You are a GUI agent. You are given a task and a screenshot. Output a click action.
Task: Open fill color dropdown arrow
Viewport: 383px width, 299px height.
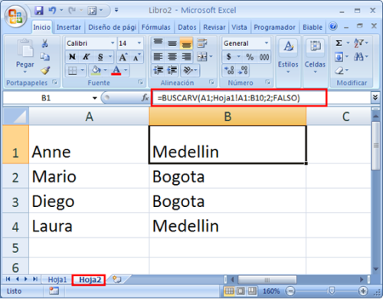(x=105, y=71)
